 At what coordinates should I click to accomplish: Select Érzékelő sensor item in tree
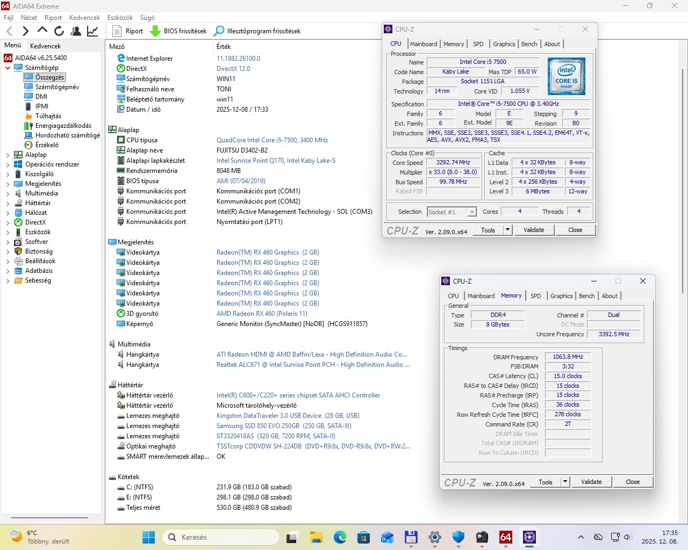point(47,145)
